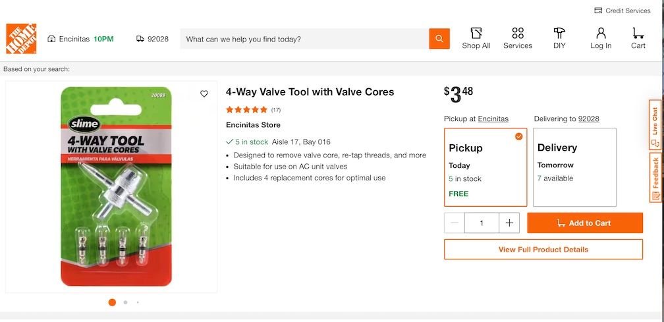
Task: Click the Home Depot logo
Action: [x=21, y=39]
